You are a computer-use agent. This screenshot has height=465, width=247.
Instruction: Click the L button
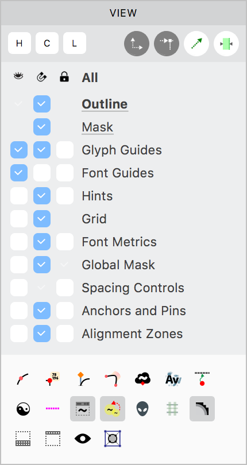coord(75,43)
